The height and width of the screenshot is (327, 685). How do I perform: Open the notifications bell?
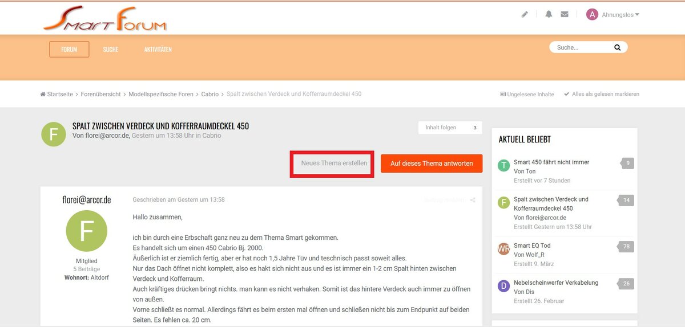point(549,15)
